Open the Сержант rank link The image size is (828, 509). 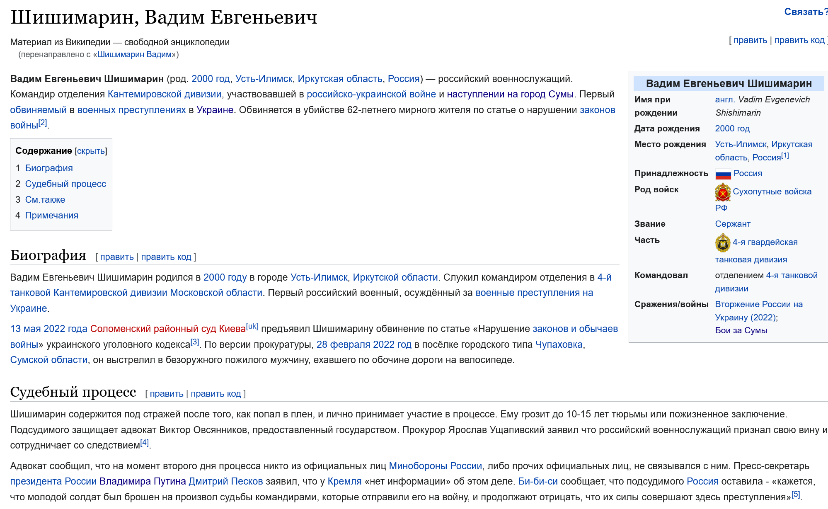click(x=732, y=224)
